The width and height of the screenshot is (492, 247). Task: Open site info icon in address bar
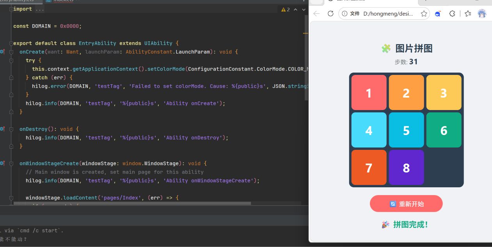coord(345,14)
